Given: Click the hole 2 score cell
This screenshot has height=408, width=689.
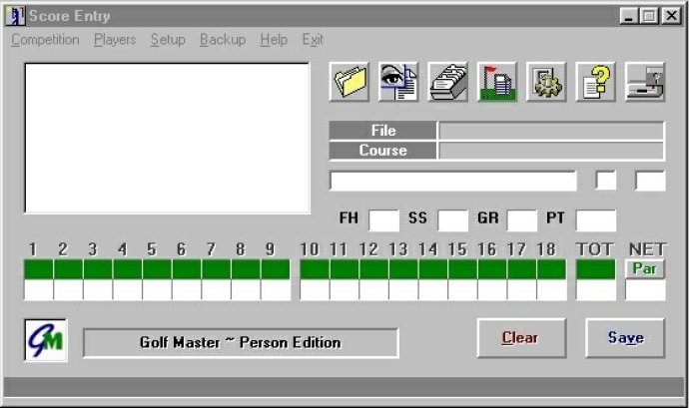Looking at the screenshot, I should coord(68,290).
